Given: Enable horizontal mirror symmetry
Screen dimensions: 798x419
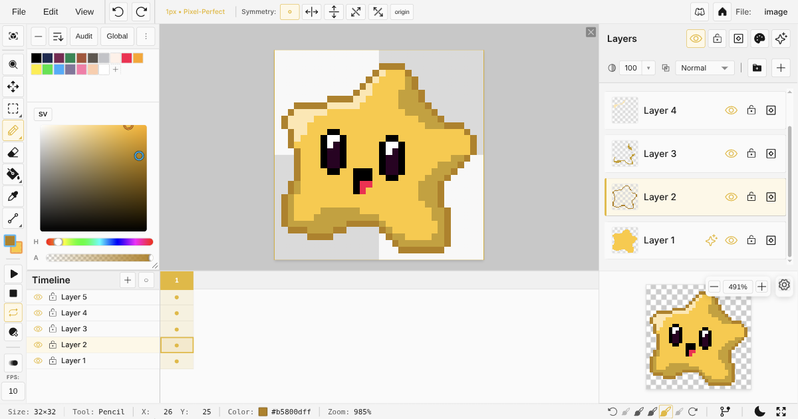Looking at the screenshot, I should (x=311, y=12).
